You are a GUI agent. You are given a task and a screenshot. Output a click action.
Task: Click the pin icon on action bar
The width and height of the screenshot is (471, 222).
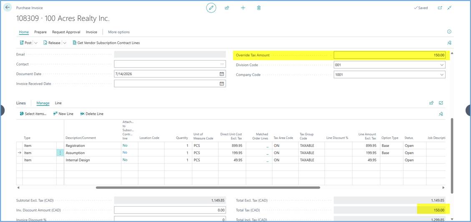click(449, 43)
